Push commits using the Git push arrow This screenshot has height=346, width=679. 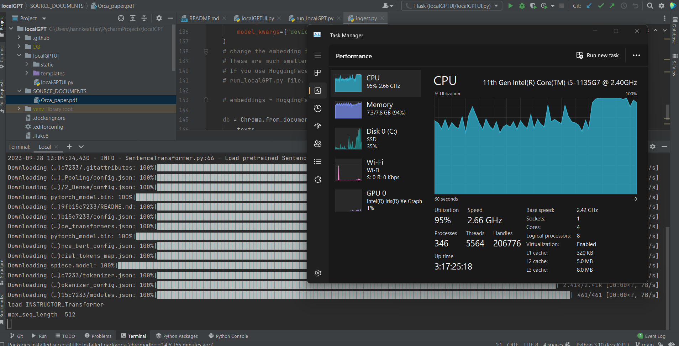pos(612,6)
